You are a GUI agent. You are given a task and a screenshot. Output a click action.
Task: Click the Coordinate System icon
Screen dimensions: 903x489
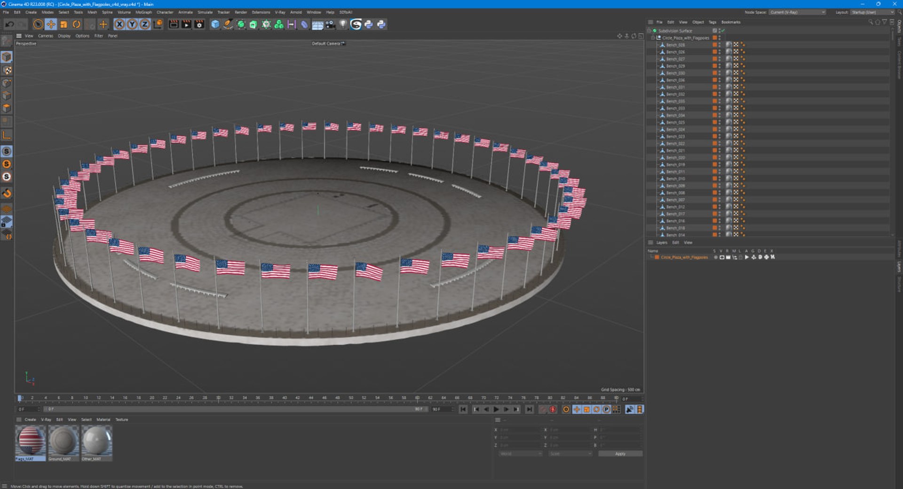pyautogui.click(x=158, y=24)
